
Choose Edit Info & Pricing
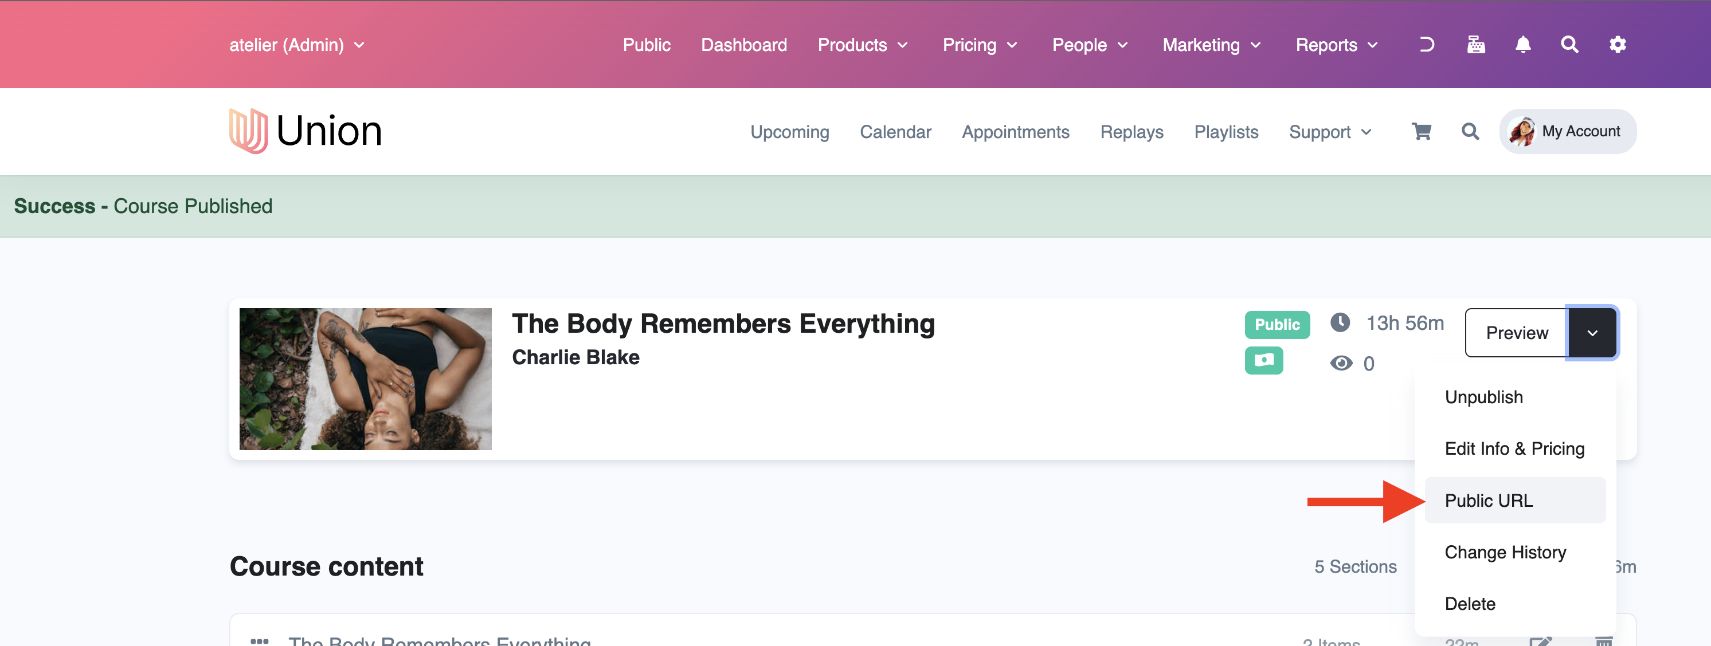click(1515, 449)
